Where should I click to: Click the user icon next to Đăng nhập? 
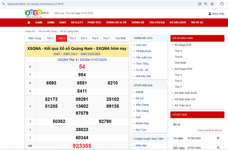click(210, 14)
